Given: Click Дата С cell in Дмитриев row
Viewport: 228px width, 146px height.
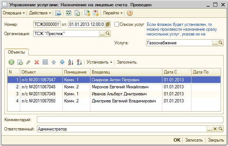Looking at the screenshot, I should [177, 101].
